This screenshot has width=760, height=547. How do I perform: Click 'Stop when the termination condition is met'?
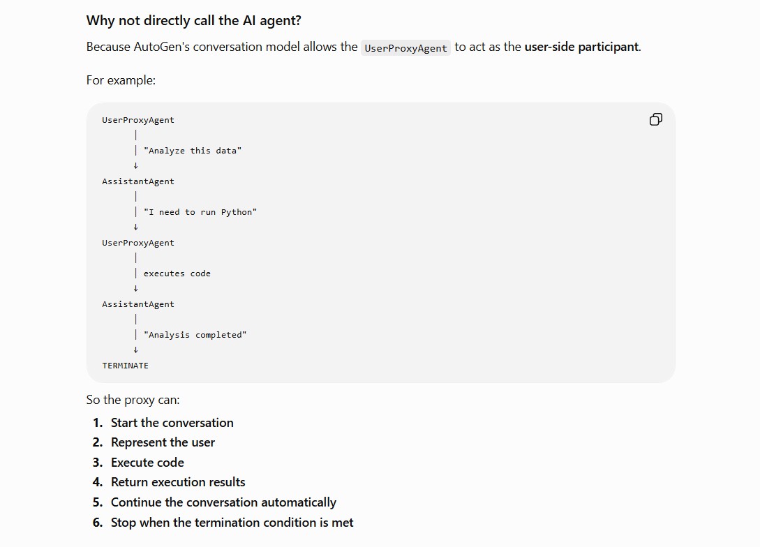232,523
